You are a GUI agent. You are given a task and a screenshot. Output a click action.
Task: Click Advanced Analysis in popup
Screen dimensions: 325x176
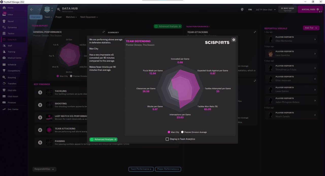[x=103, y=139]
